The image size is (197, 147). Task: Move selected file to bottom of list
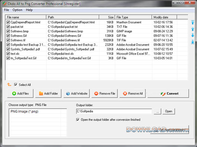tap(193, 42)
